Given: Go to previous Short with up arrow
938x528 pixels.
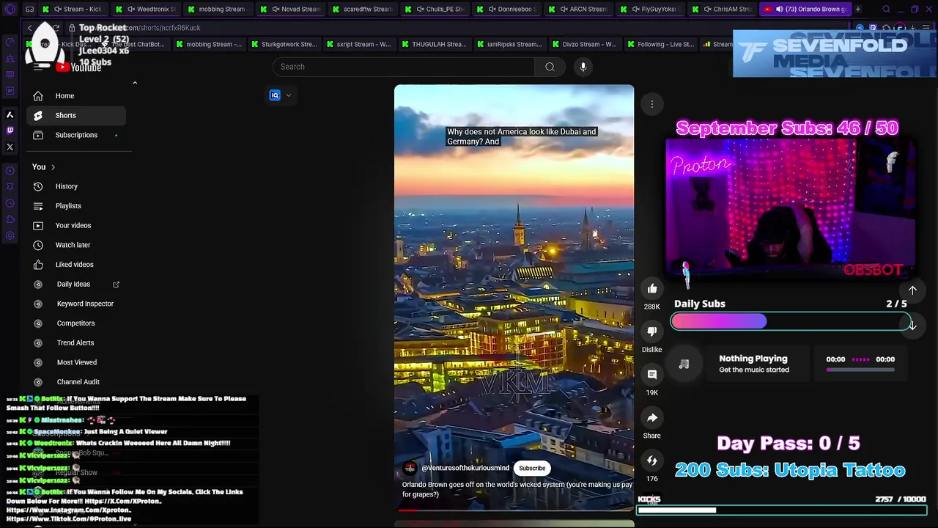Looking at the screenshot, I should [x=912, y=290].
